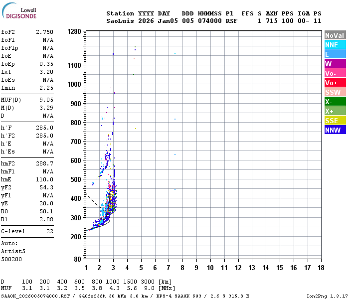Select the Vo+ red legend swatch
349x299 pixels.
pos(335,83)
